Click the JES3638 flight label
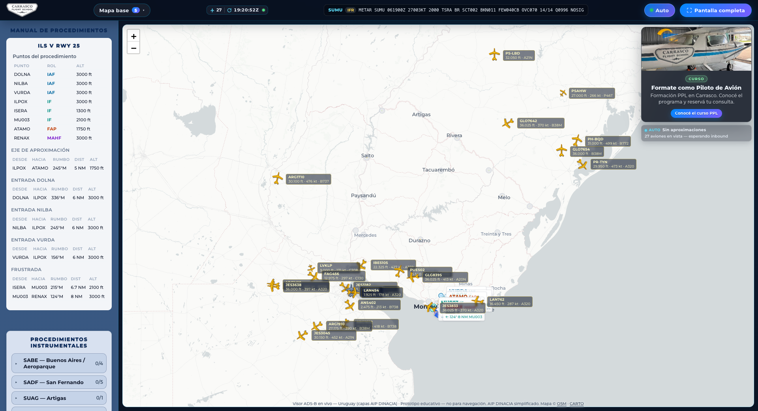 point(306,287)
